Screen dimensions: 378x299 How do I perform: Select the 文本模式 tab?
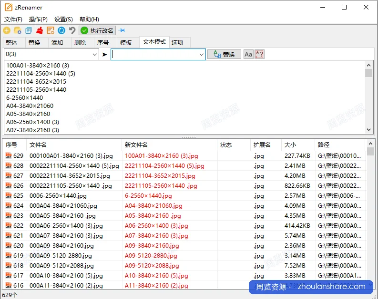pyautogui.click(x=154, y=42)
